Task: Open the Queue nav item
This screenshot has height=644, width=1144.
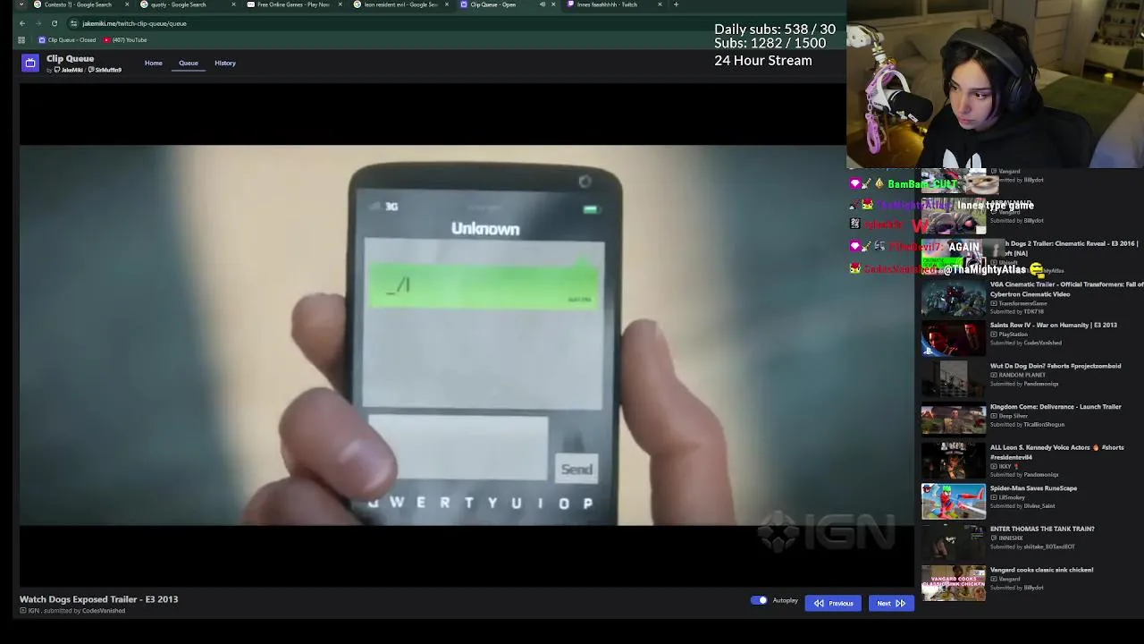Action: click(x=189, y=63)
